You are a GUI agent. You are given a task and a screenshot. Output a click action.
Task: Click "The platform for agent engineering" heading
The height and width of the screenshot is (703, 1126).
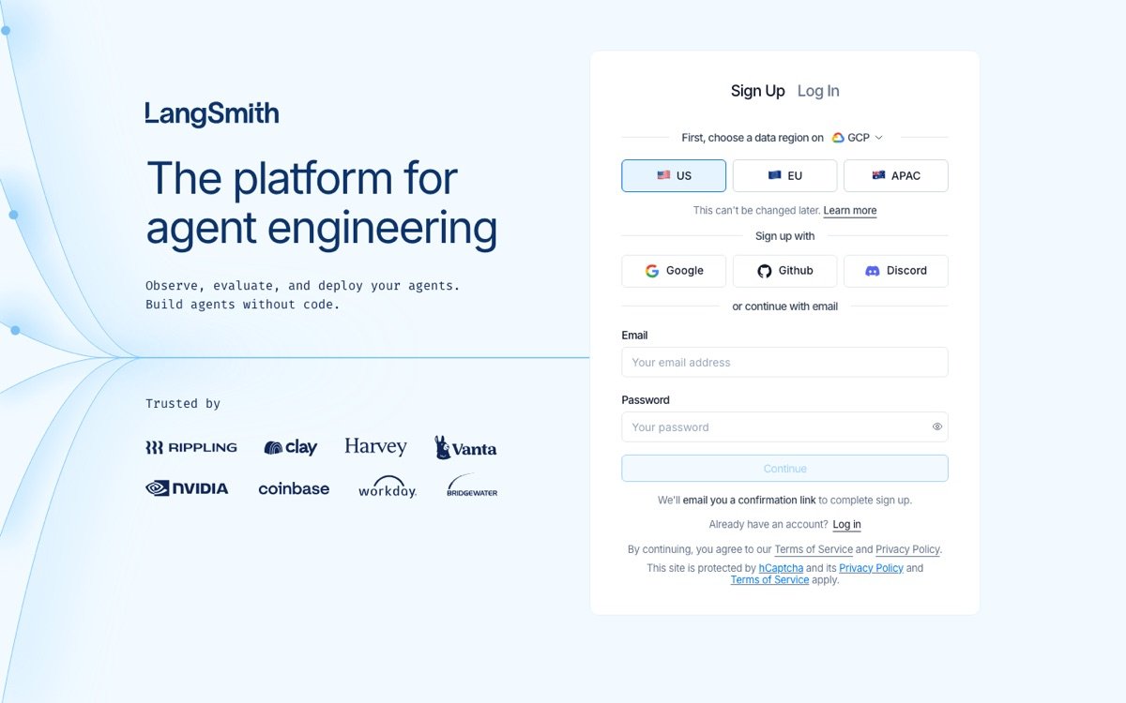click(x=322, y=203)
